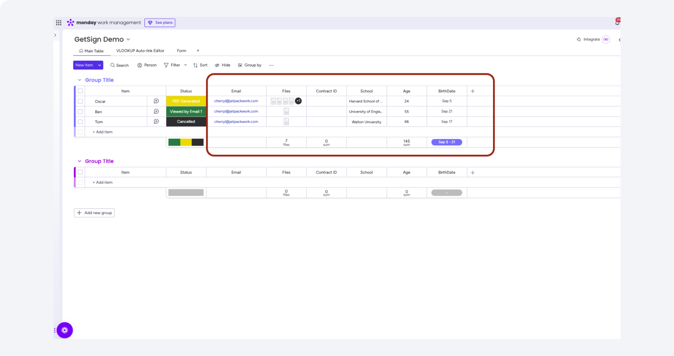Show Oscar's extra files +1 badge
The height and width of the screenshot is (356, 674).
pyautogui.click(x=298, y=101)
